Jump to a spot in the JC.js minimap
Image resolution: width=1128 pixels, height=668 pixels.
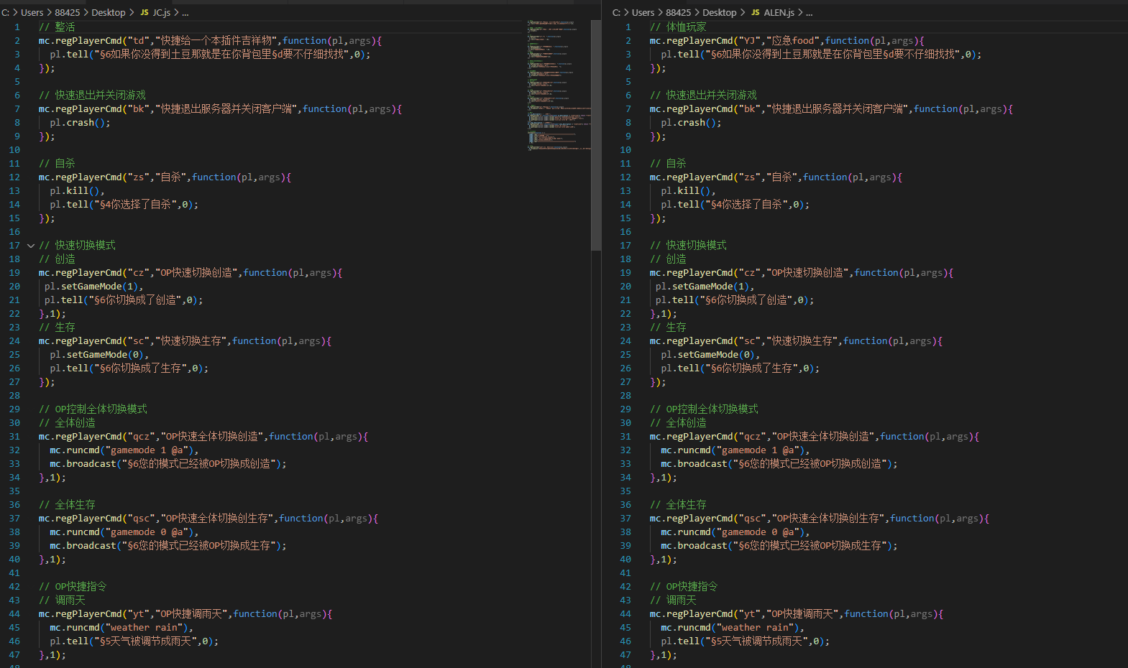559,85
